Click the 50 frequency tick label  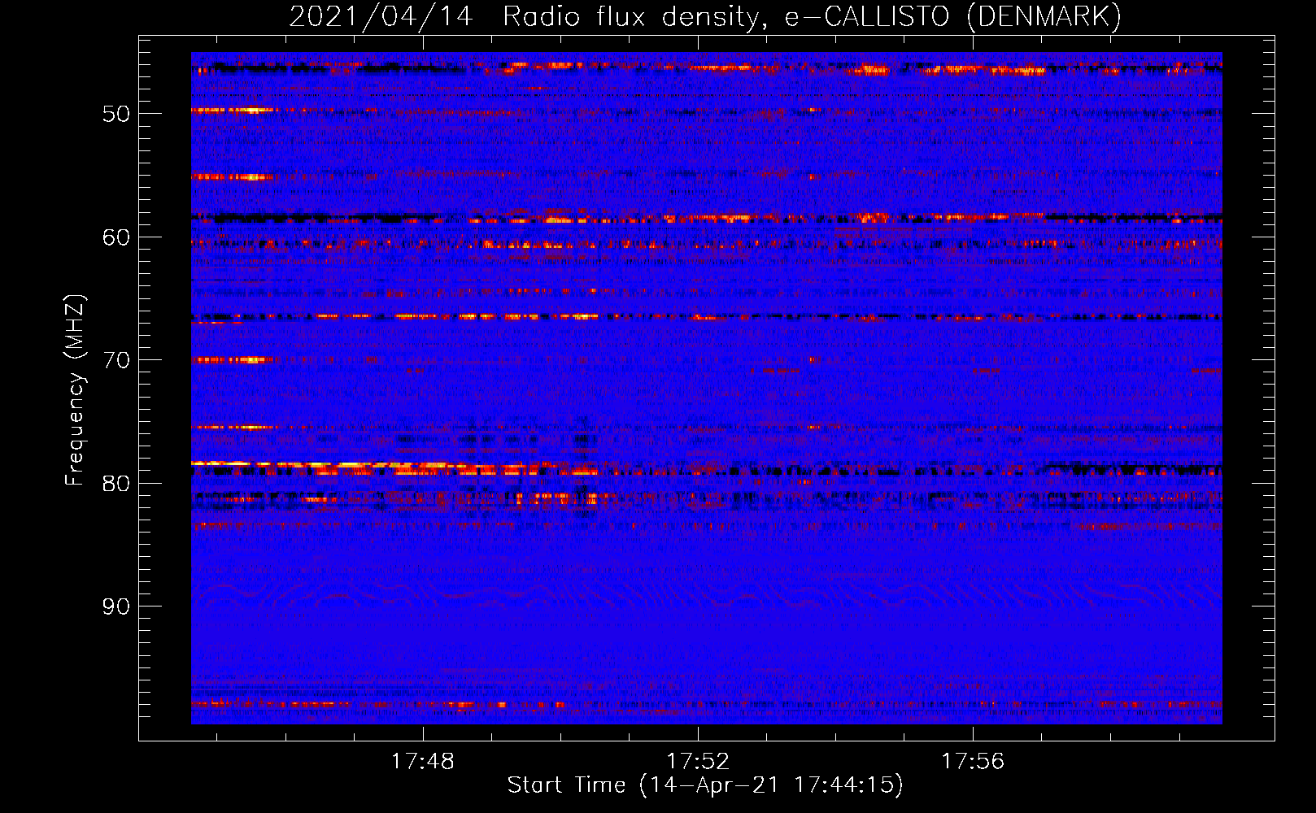click(116, 114)
